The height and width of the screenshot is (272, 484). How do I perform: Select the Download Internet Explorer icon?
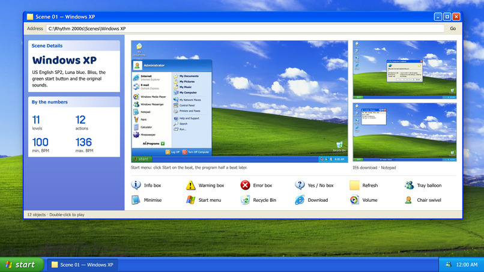pyautogui.click(x=300, y=200)
